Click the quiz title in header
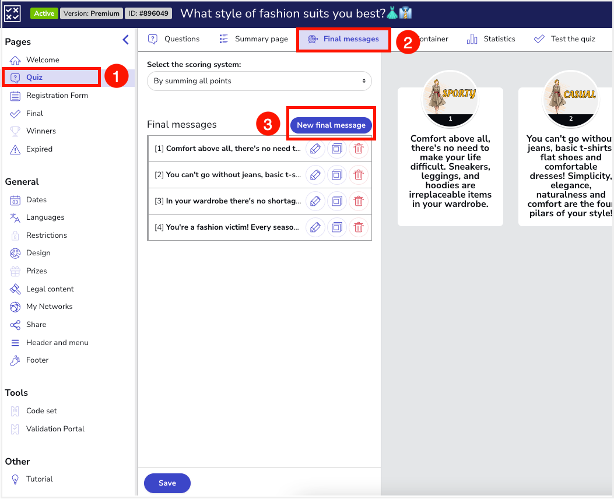The image size is (614, 499). (x=296, y=13)
